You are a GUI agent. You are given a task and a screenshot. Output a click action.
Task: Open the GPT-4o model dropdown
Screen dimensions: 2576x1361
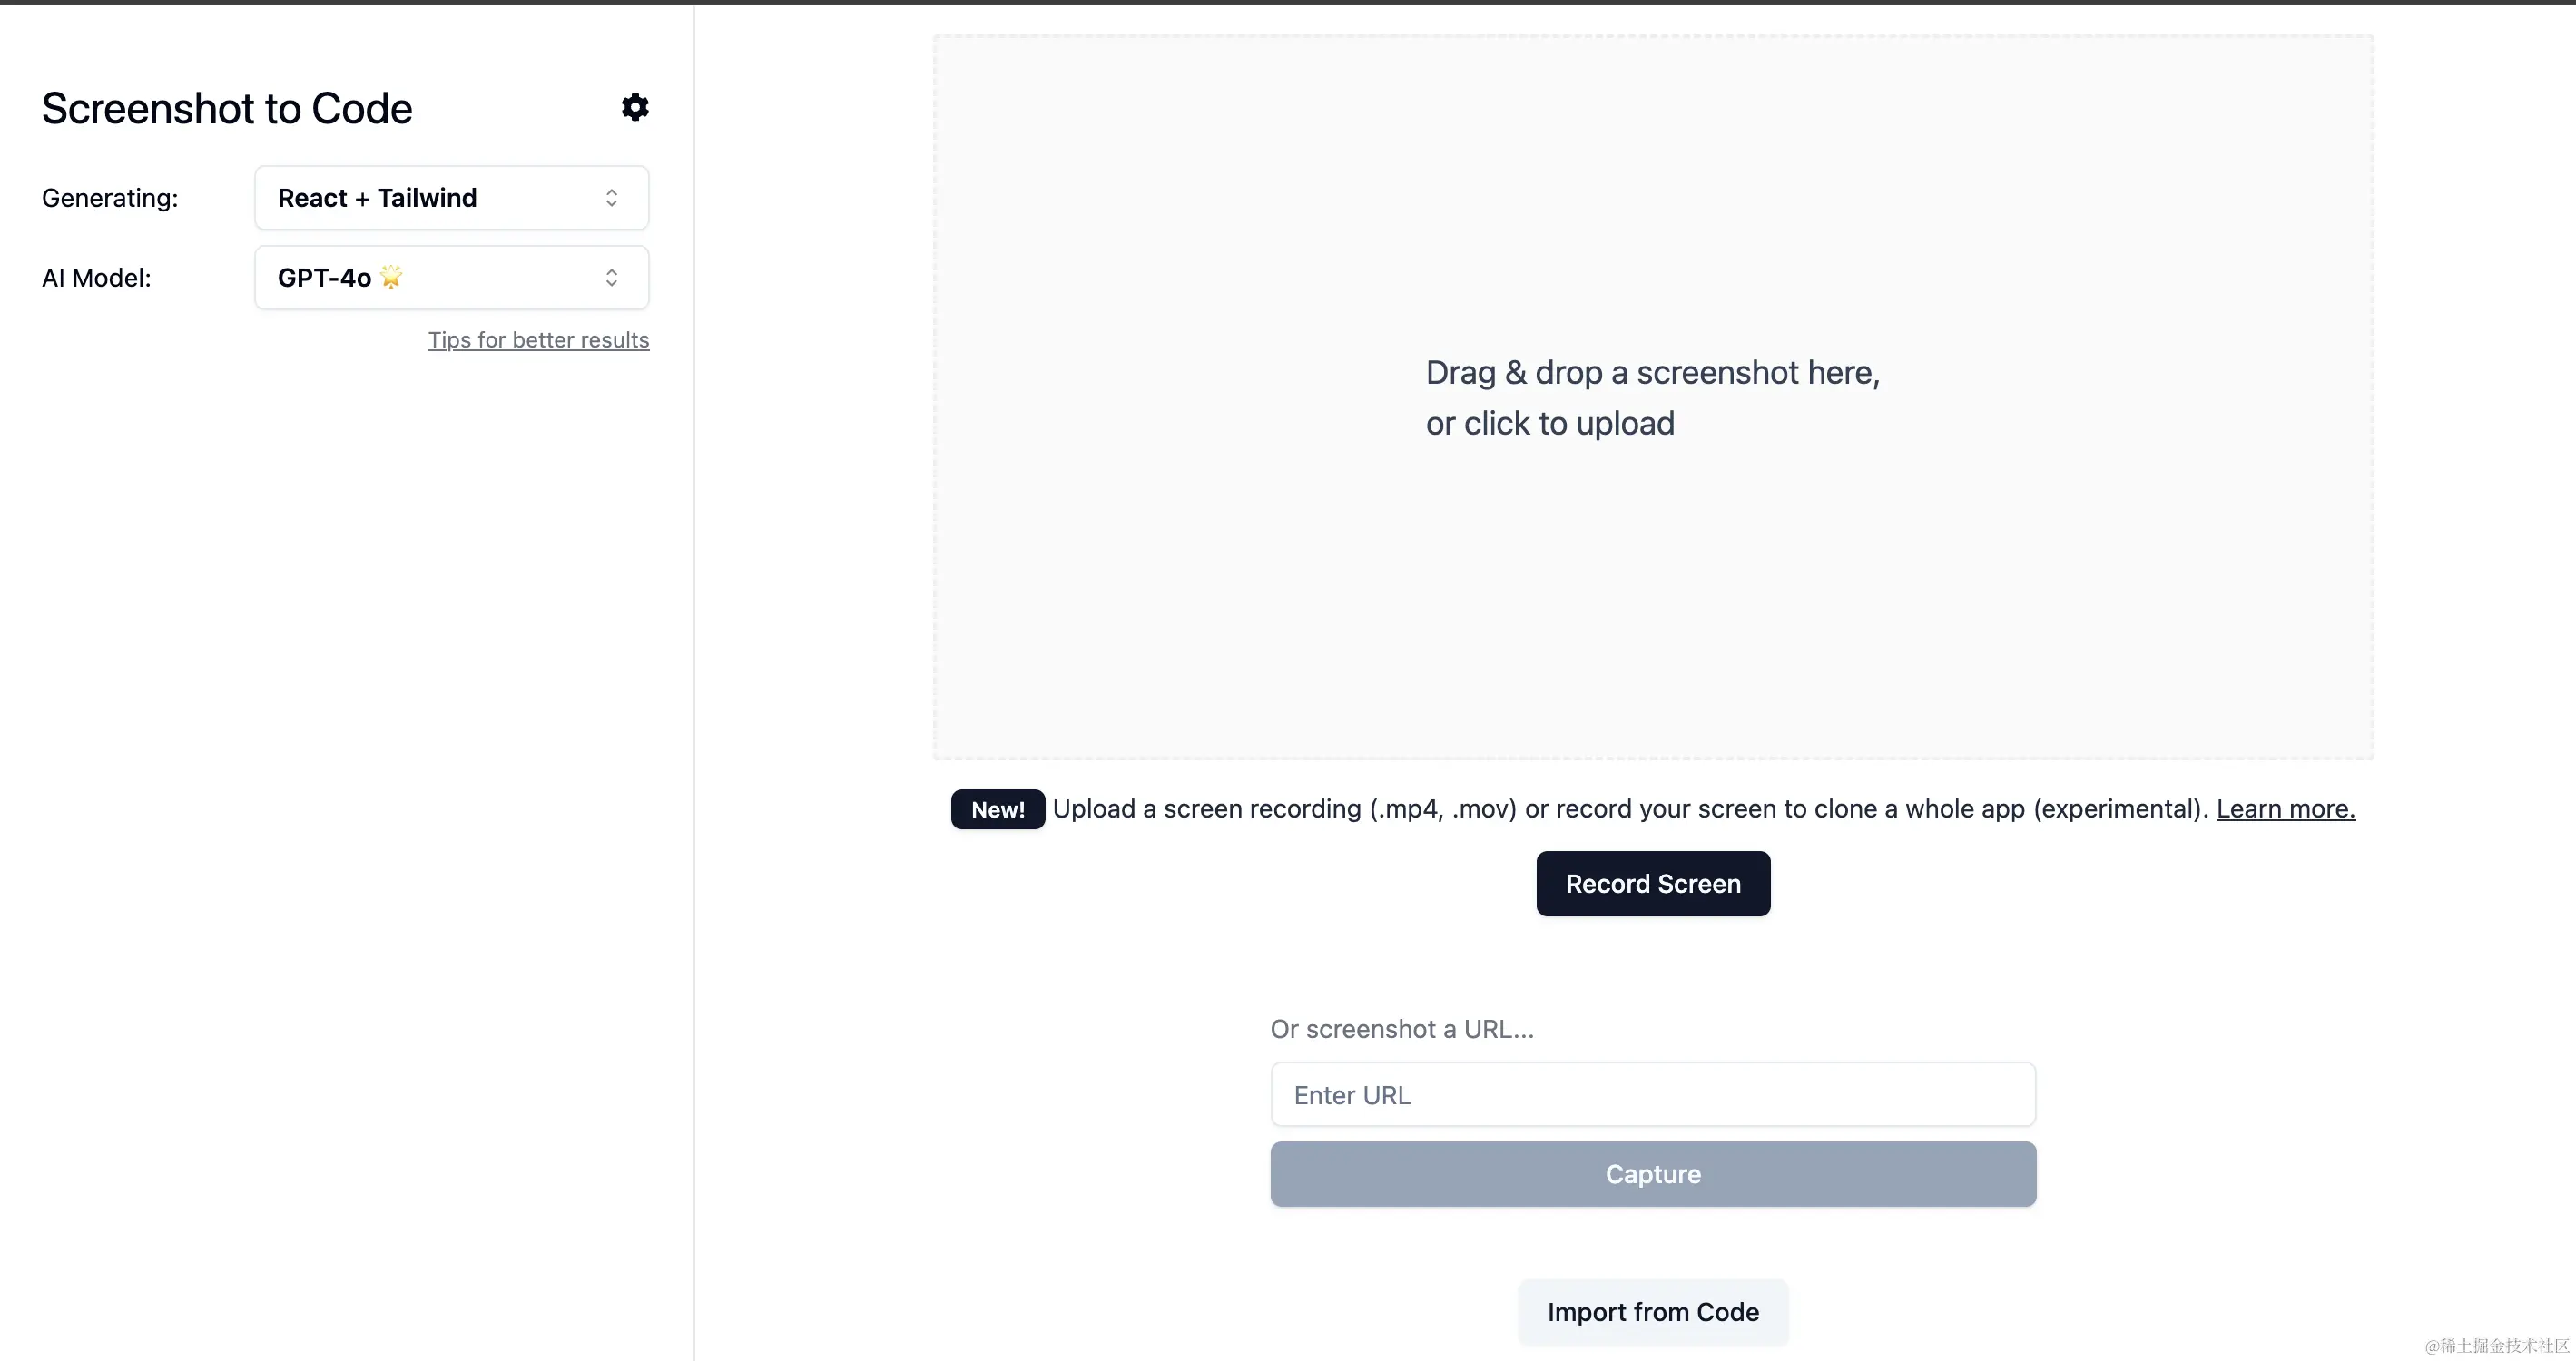tap(452, 278)
